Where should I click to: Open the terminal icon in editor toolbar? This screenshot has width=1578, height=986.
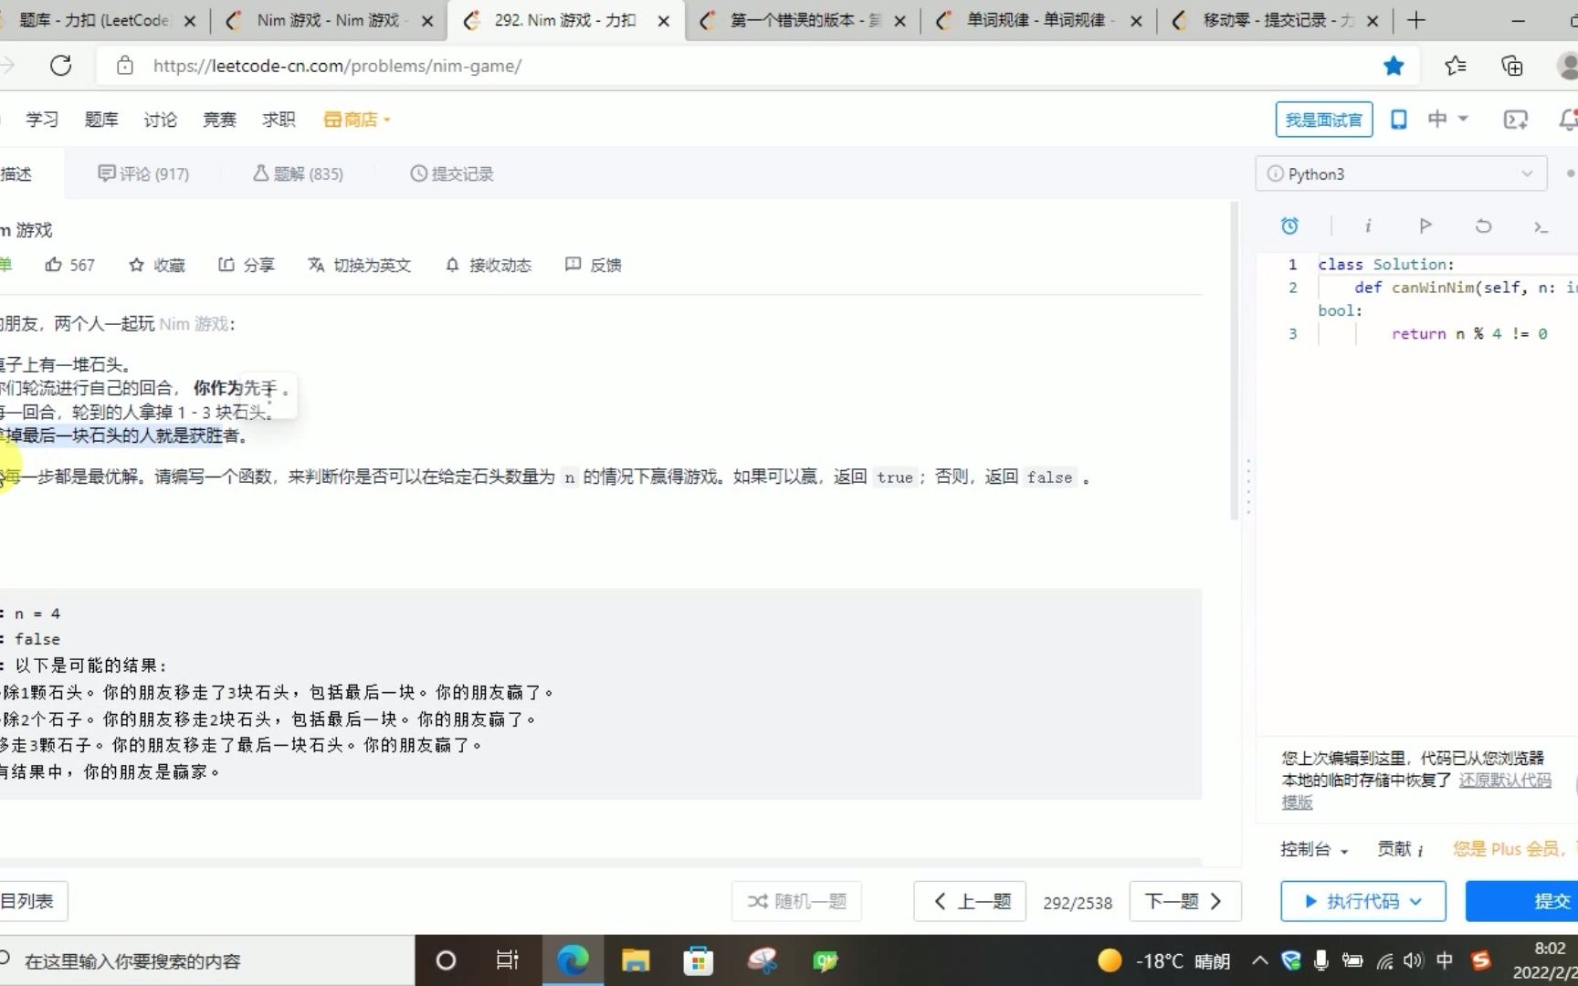pyautogui.click(x=1541, y=226)
